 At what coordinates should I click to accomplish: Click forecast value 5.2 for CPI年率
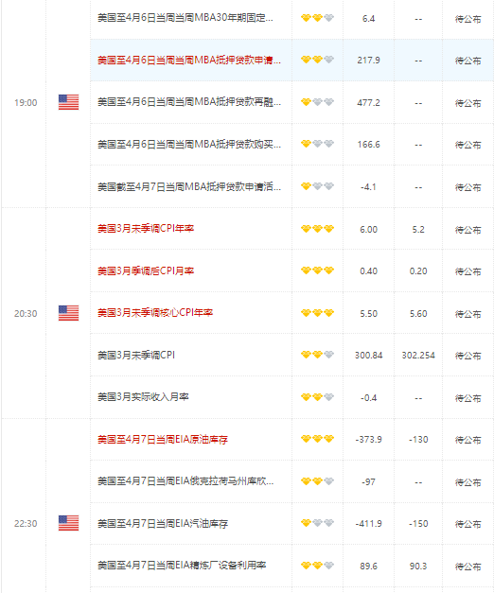pyautogui.click(x=418, y=230)
